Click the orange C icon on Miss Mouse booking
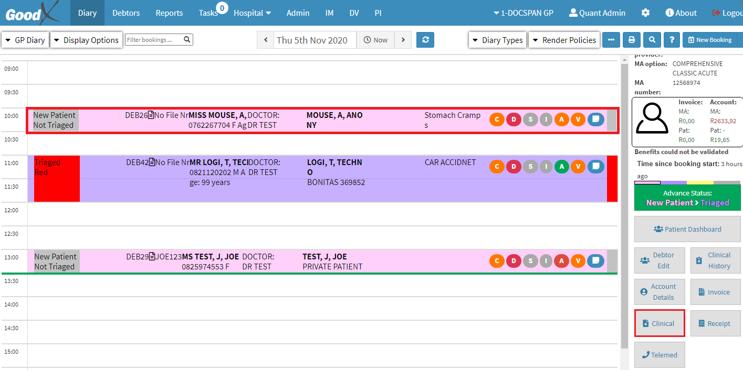The height and width of the screenshot is (370, 743). coord(497,119)
